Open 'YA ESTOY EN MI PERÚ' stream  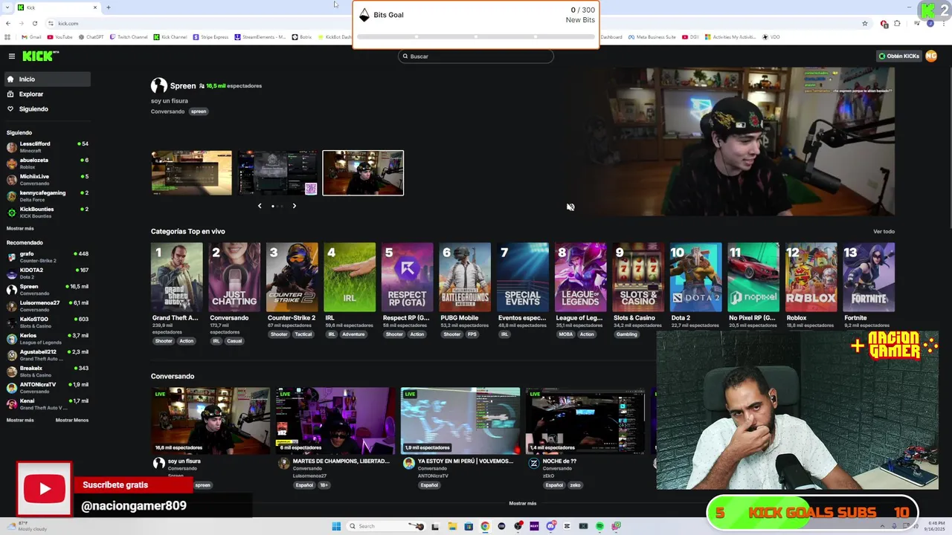tap(460, 421)
